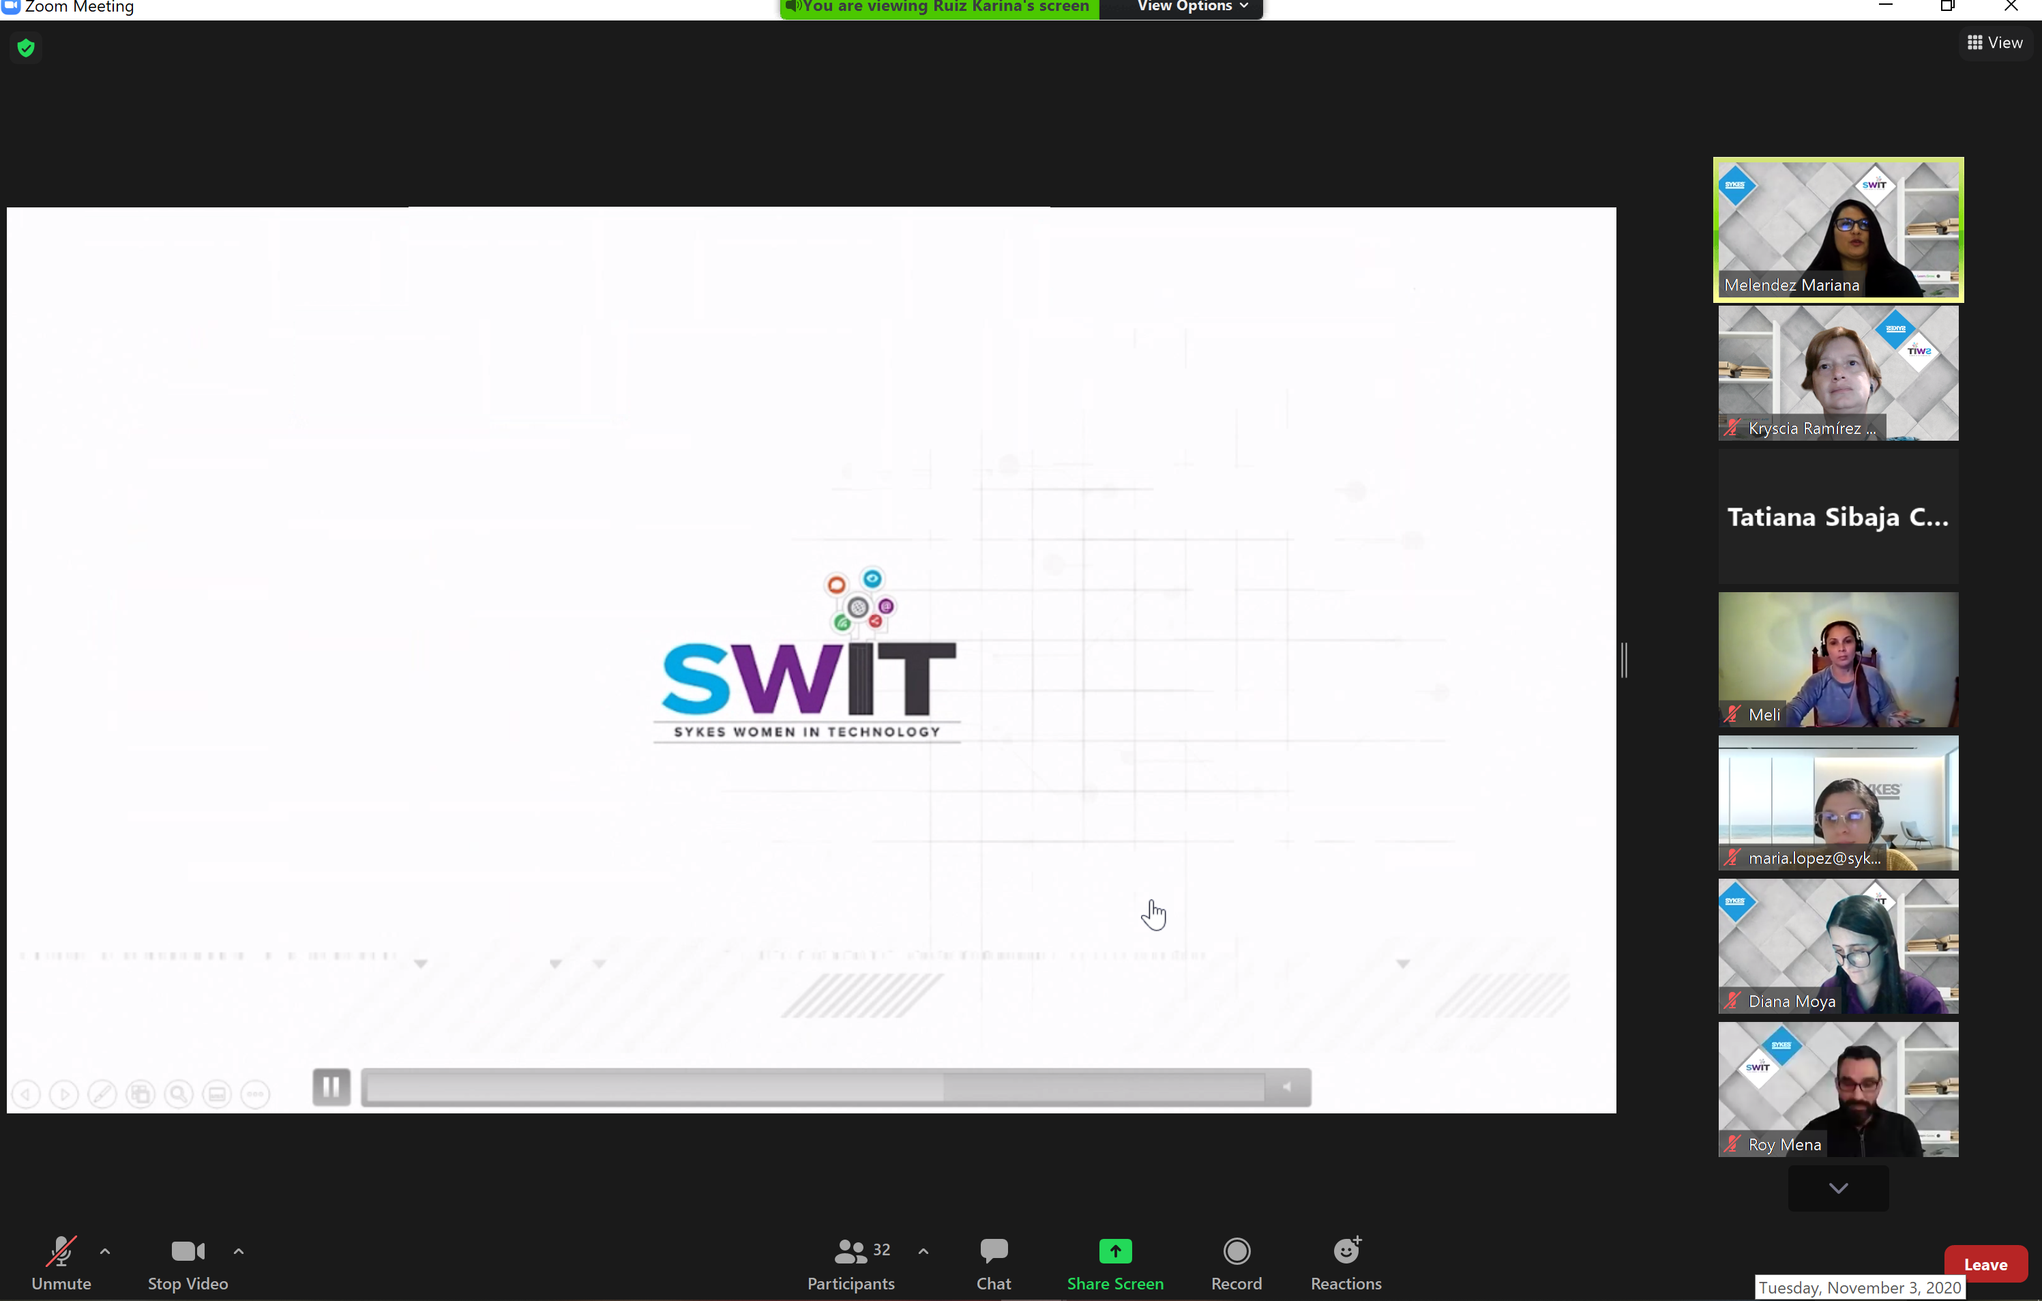Image resolution: width=2042 pixels, height=1301 pixels.
Task: Click the slideshow zoom magnifier icon
Action: pos(179,1094)
